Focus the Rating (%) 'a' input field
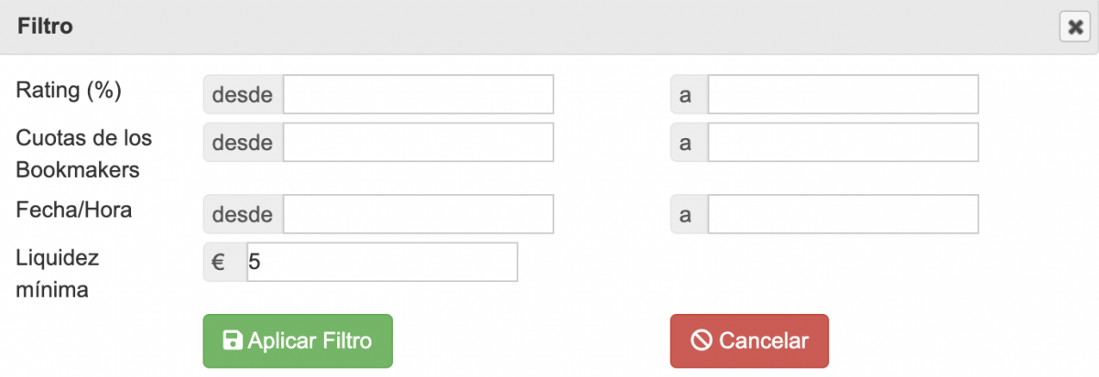The image size is (1099, 377). tap(843, 94)
